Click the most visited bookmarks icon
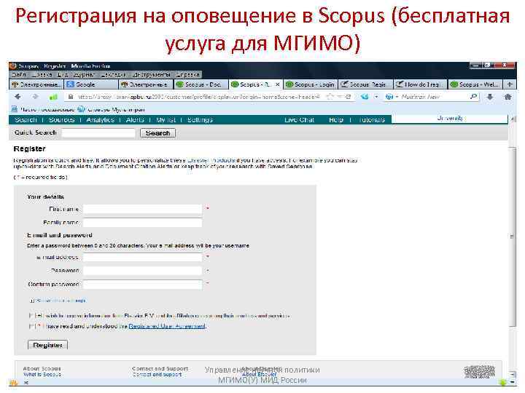The image size is (525, 393). click(15, 109)
